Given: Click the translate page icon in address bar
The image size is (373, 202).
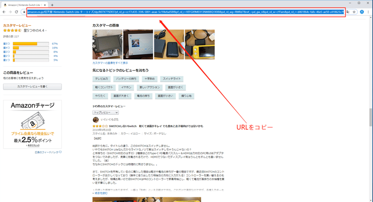Looking at the screenshot, I should (x=348, y=12).
